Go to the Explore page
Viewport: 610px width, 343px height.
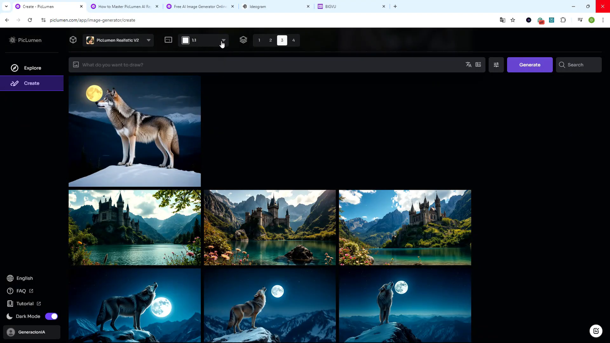32,68
